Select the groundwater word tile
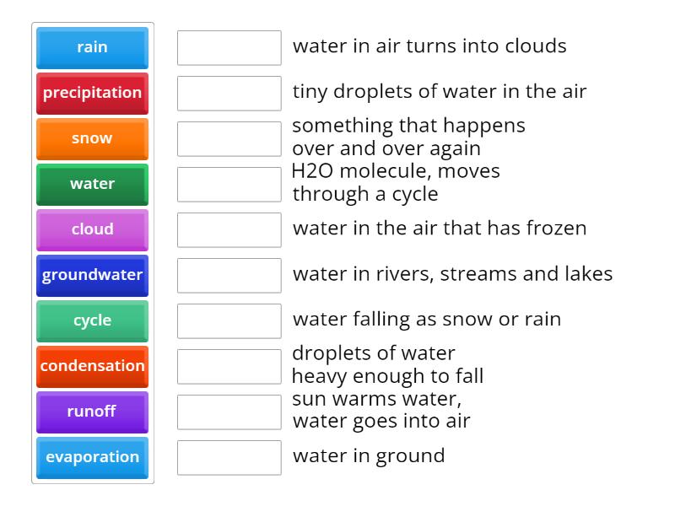Screen dimensions: 675x506 click(92, 275)
